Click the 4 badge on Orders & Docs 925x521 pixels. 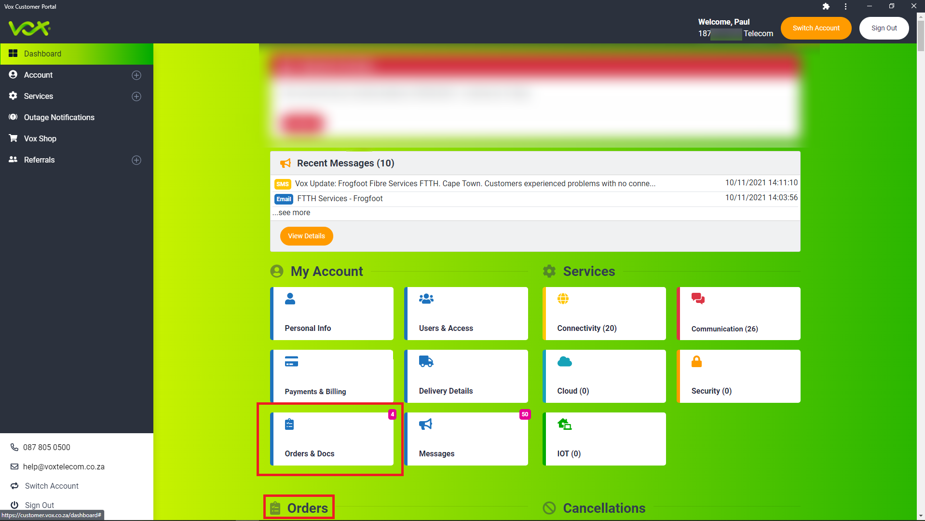pos(393,414)
